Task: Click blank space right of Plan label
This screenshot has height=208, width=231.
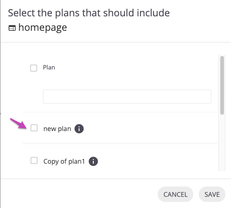Action: [132, 68]
